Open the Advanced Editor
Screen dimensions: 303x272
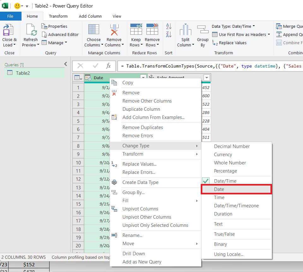pos(63,34)
